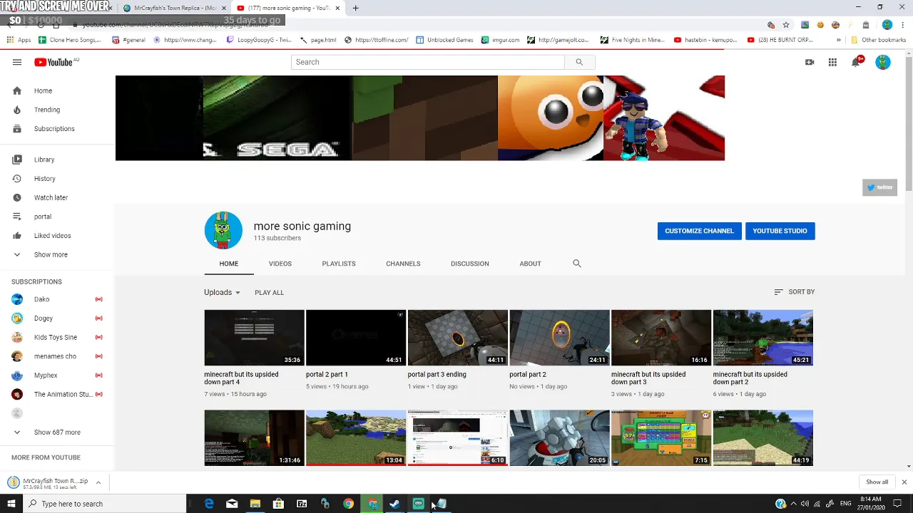This screenshot has width=913, height=513.
Task: Open the 1:31:46 long video thumbnail
Action: [254, 438]
